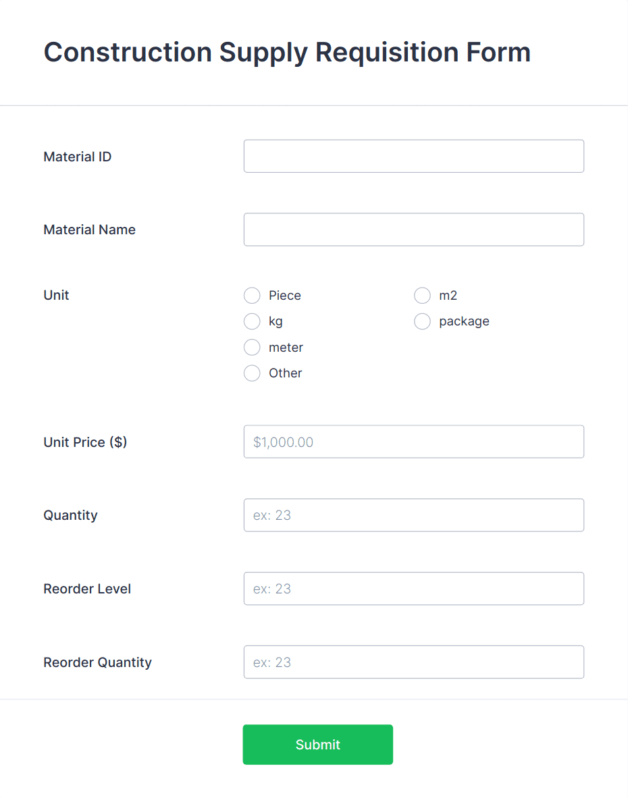The width and height of the screenshot is (628, 798).
Task: Click the Reorder Level label
Action: tap(87, 589)
